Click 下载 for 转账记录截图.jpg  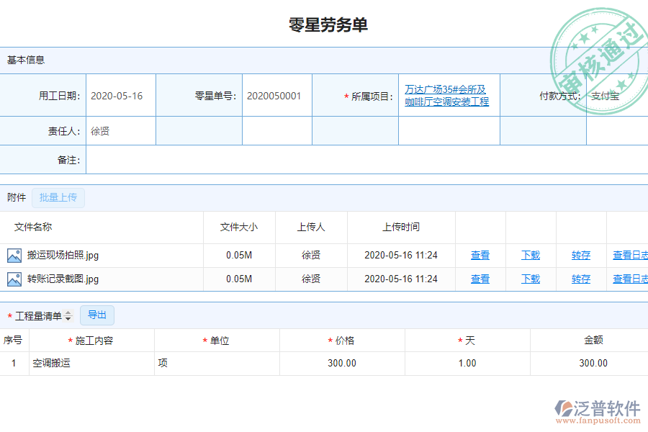pyautogui.click(x=530, y=279)
